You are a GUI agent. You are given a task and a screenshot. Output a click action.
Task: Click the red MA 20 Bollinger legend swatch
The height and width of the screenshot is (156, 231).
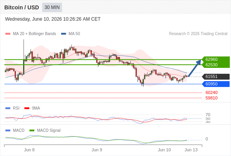tap(8, 34)
